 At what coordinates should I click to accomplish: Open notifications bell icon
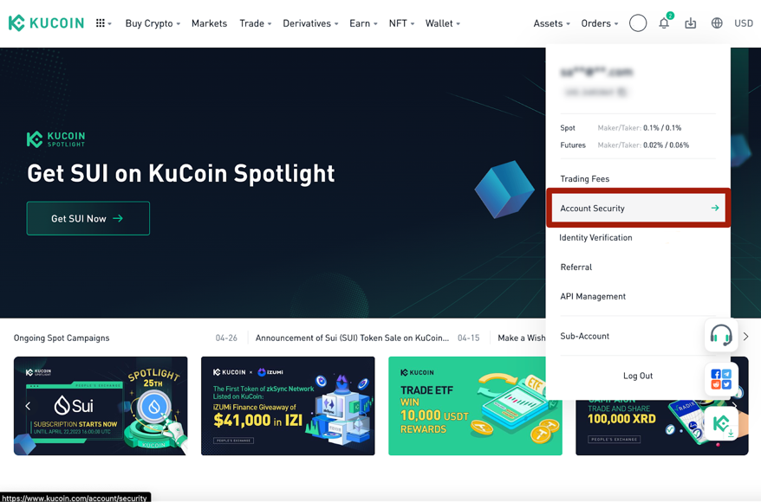click(x=664, y=23)
